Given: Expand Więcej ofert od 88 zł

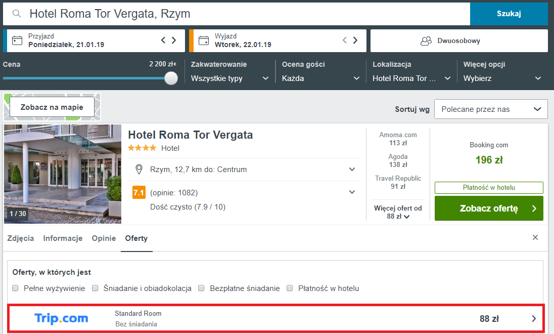Looking at the screenshot, I should coord(398,212).
